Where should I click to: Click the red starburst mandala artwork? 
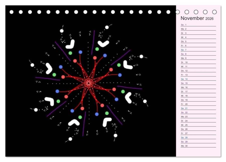tap(89, 83)
